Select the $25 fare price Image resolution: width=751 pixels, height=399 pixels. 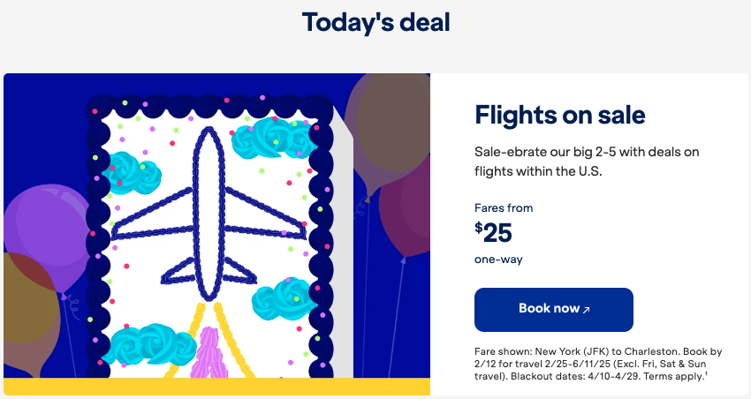point(493,233)
